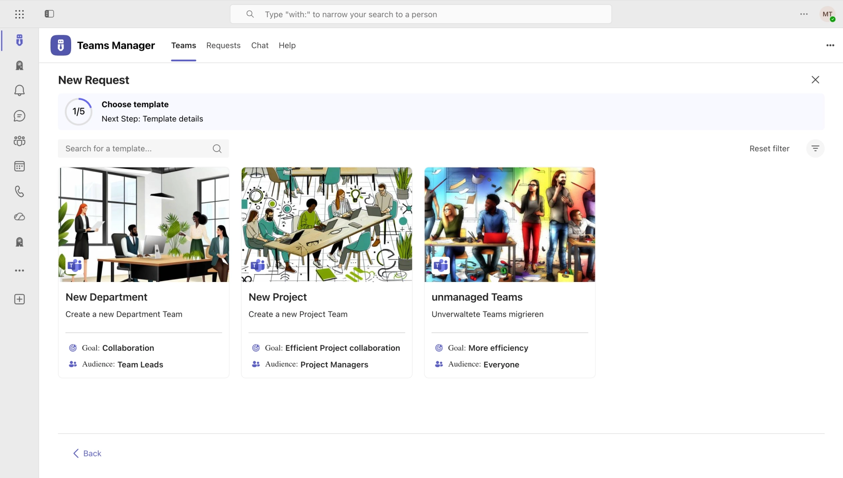The width and height of the screenshot is (843, 478).
Task: Open the app header more options ellipsis
Action: pyautogui.click(x=830, y=45)
